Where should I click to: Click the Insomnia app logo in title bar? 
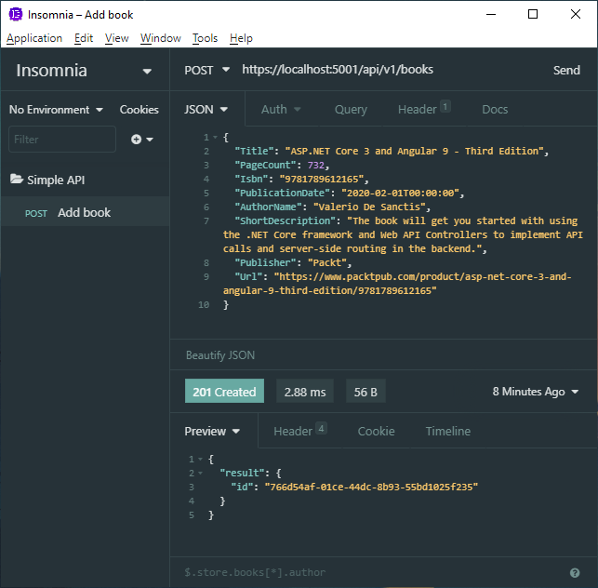click(16, 15)
